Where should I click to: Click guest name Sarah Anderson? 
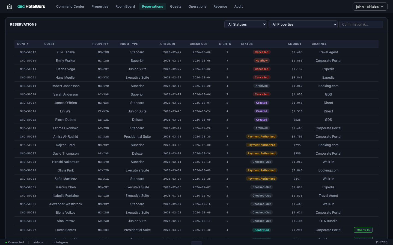point(65,94)
